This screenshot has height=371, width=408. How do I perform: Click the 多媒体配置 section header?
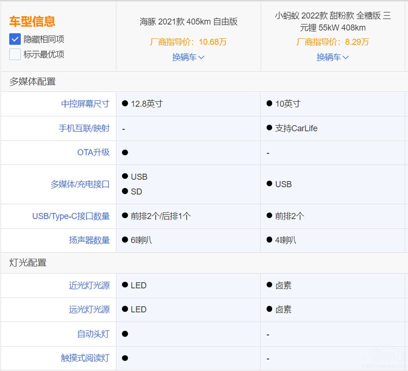point(33,82)
